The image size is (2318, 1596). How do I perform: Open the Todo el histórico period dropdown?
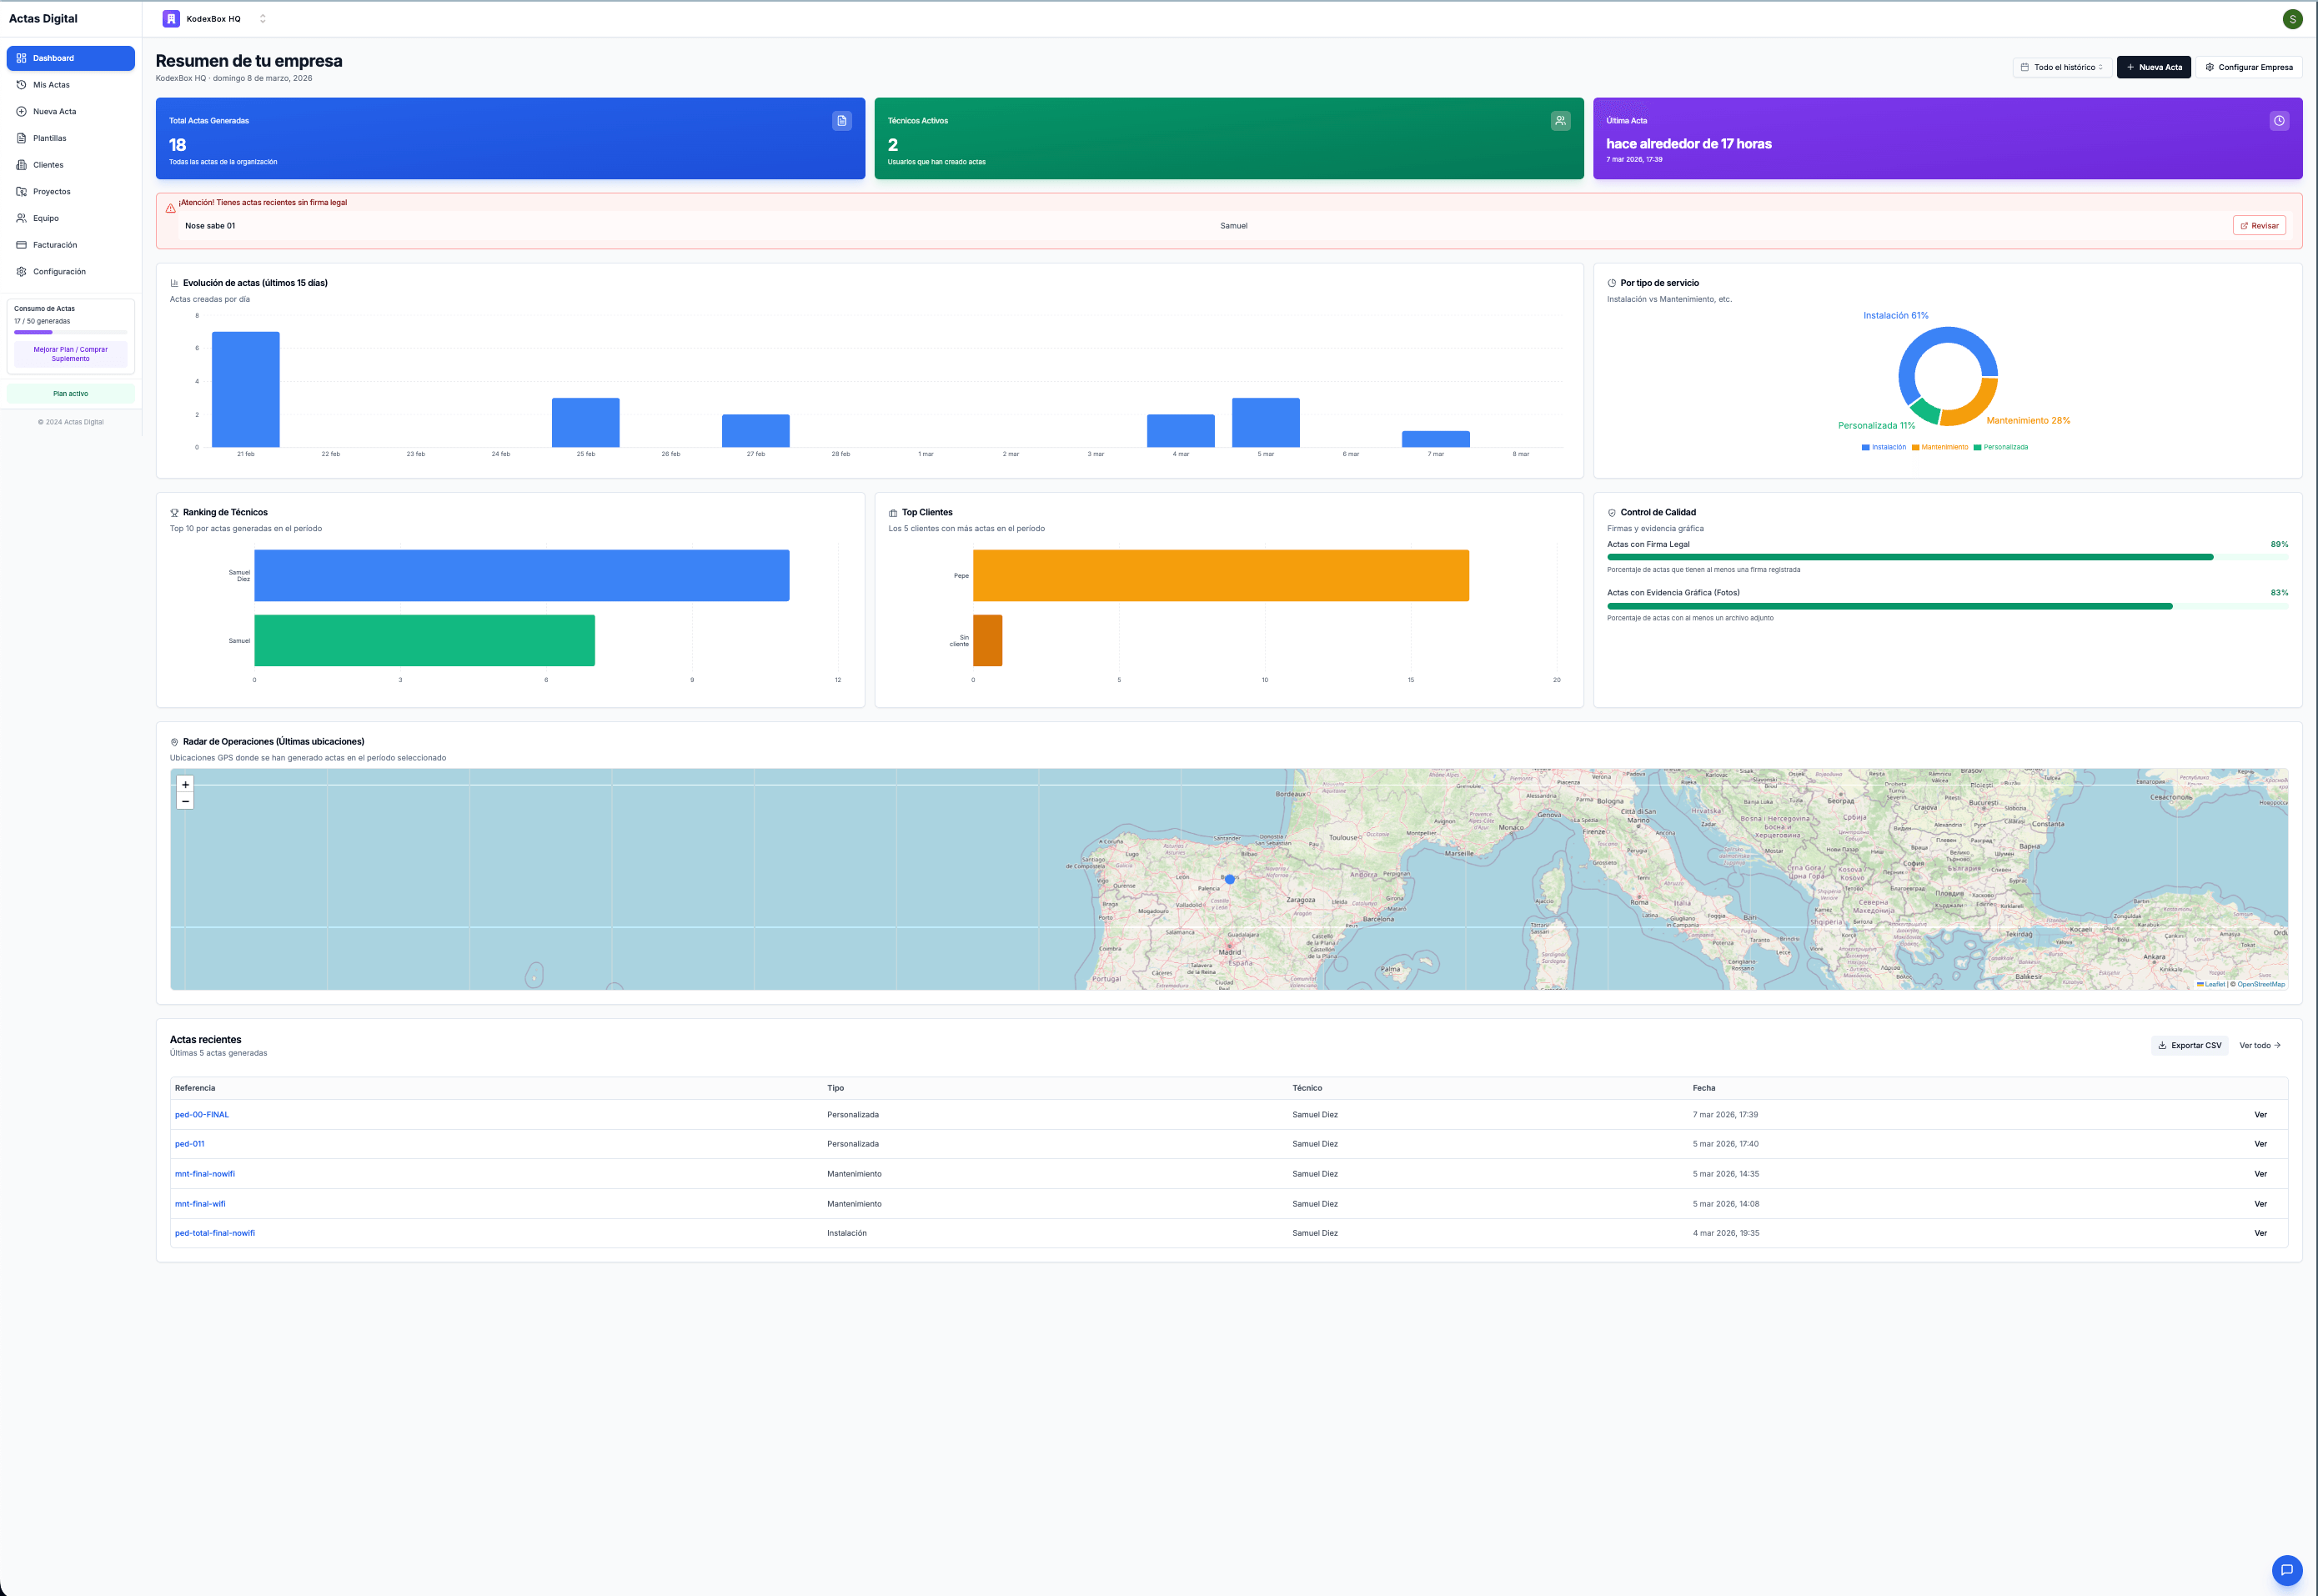(x=2061, y=67)
